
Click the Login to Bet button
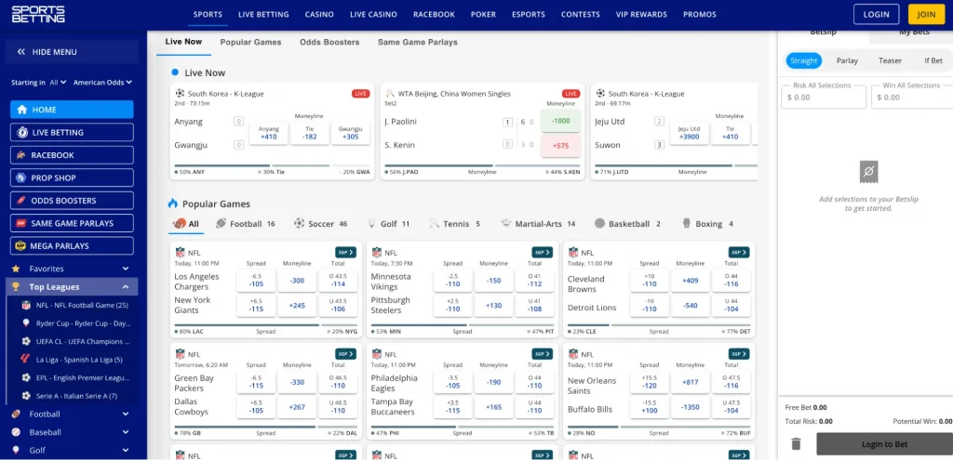tap(884, 444)
